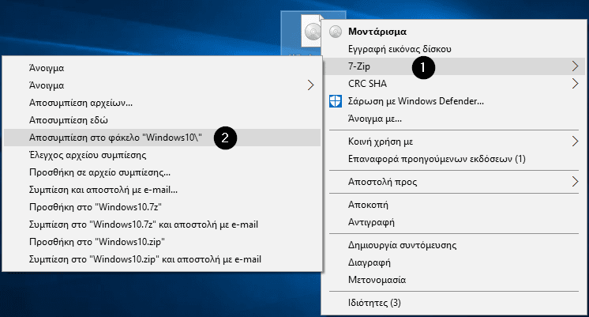Choose Μετονομασία to rename
The width and height of the screenshot is (589, 317).
(x=452, y=280)
